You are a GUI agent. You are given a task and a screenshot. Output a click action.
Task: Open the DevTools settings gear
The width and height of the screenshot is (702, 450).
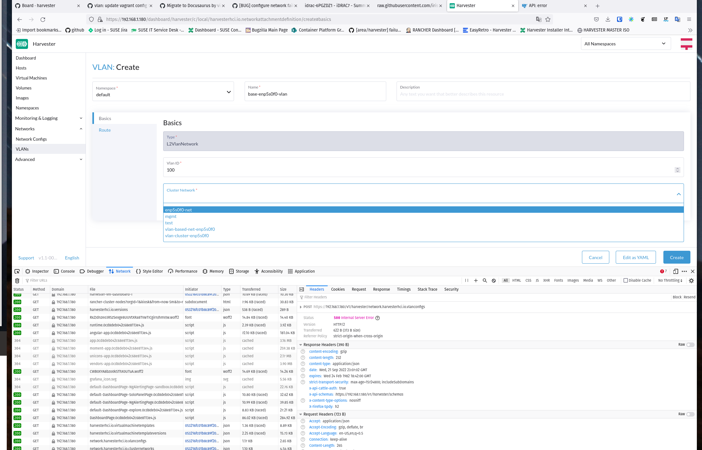click(x=691, y=280)
